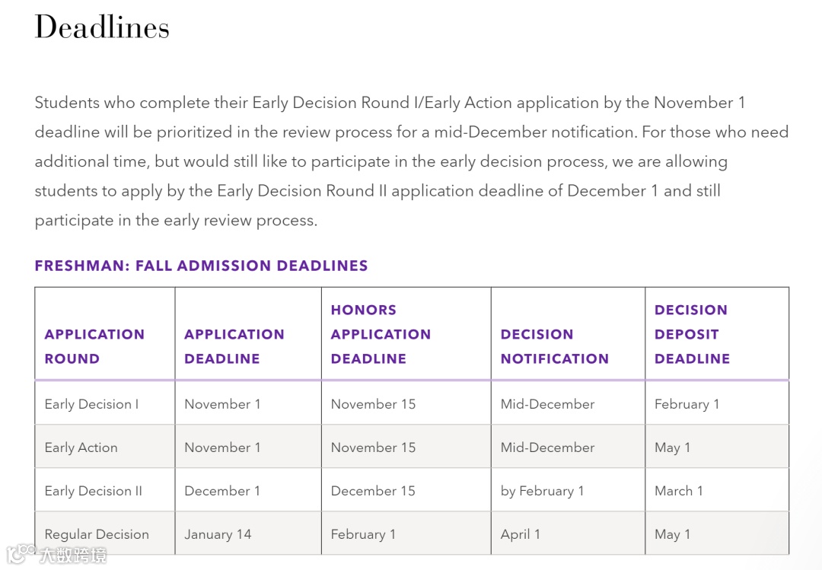Screen dimensions: 822x570
Task: Click the Early Action row label
Action: click(x=81, y=447)
